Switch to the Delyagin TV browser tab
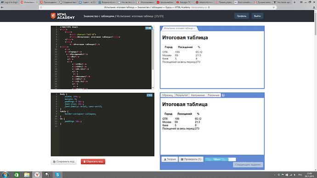 tap(184, 2)
